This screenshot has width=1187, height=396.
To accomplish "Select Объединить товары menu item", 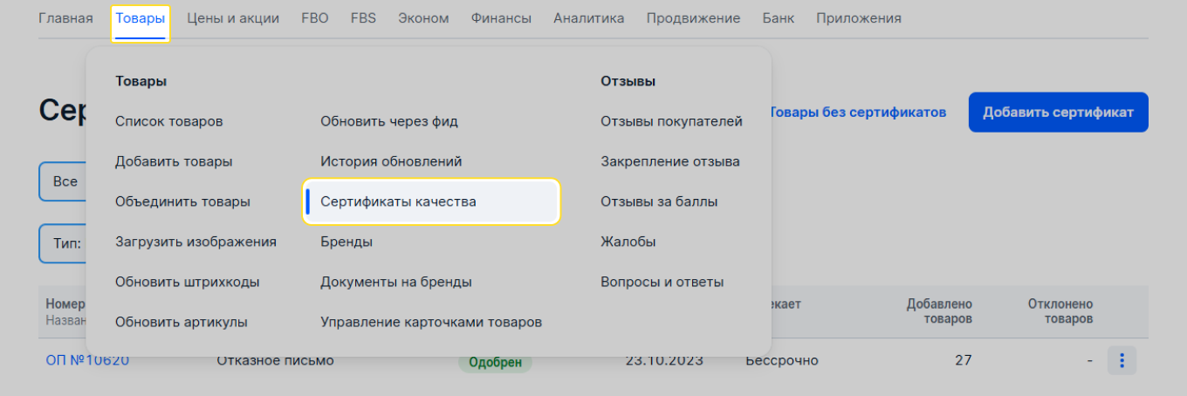I will (182, 201).
